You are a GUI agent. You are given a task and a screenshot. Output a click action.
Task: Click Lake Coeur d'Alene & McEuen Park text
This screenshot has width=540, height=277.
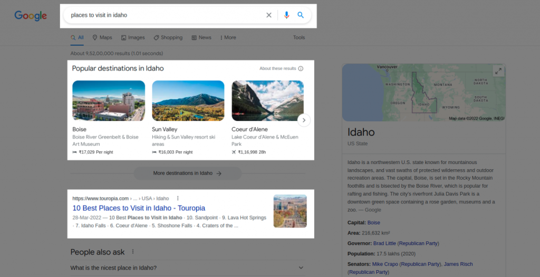tap(265, 140)
